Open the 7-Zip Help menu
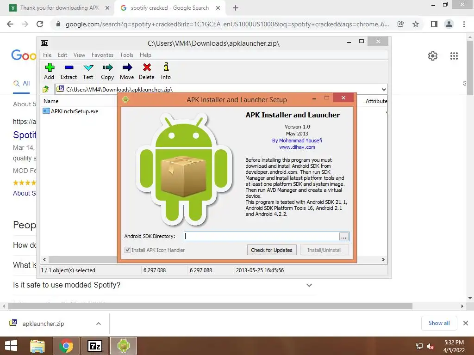474x355 pixels. [145, 55]
